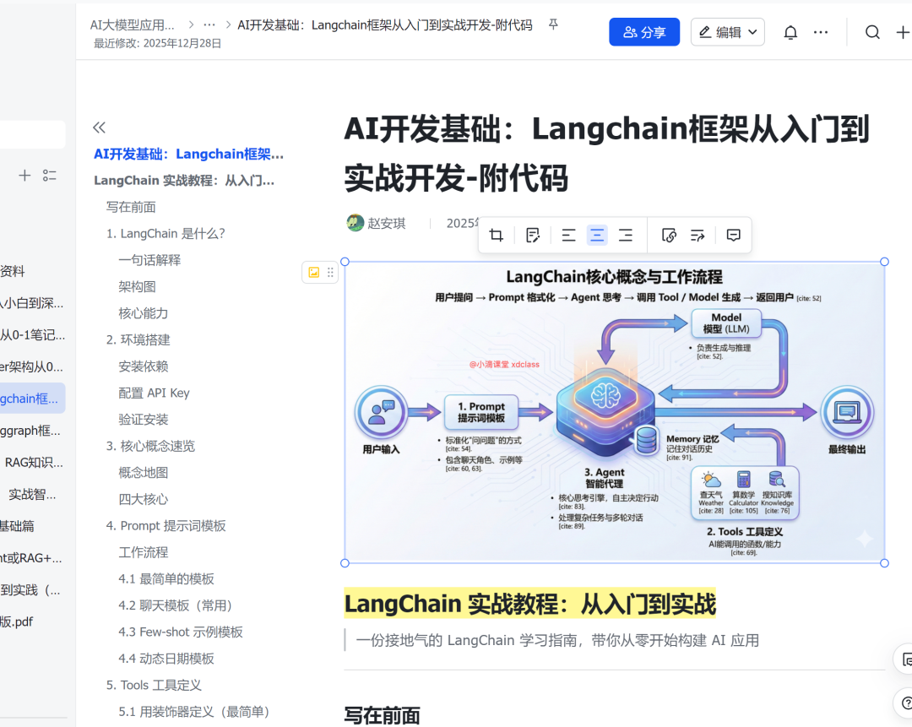Jump to outline item 3. 核心概念速览

(150, 446)
